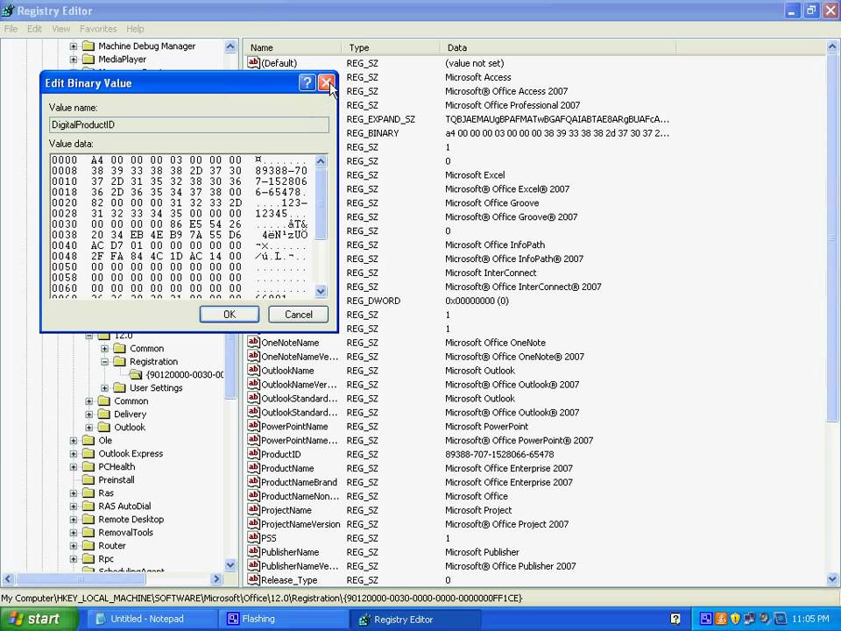This screenshot has height=631, width=841.
Task: Confirm the binary value with OK
Action: tap(229, 315)
